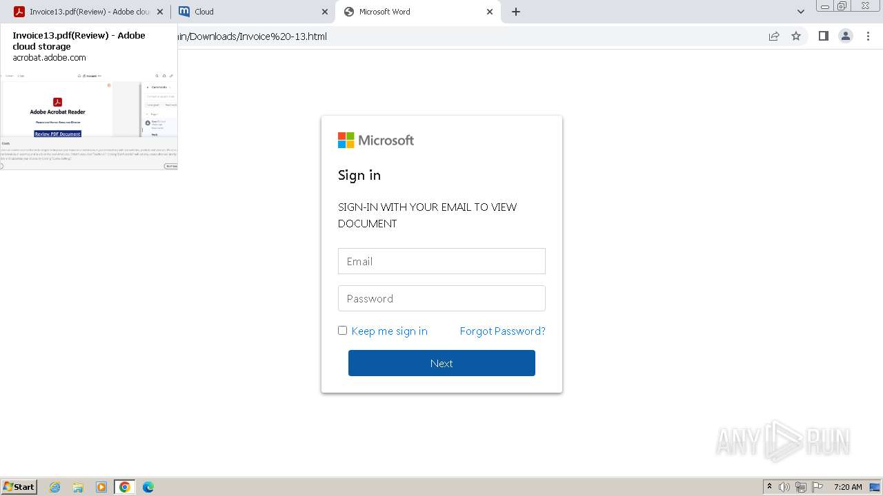Click the Cloud tab favicon
This screenshot has width=883, height=496.
point(184,12)
